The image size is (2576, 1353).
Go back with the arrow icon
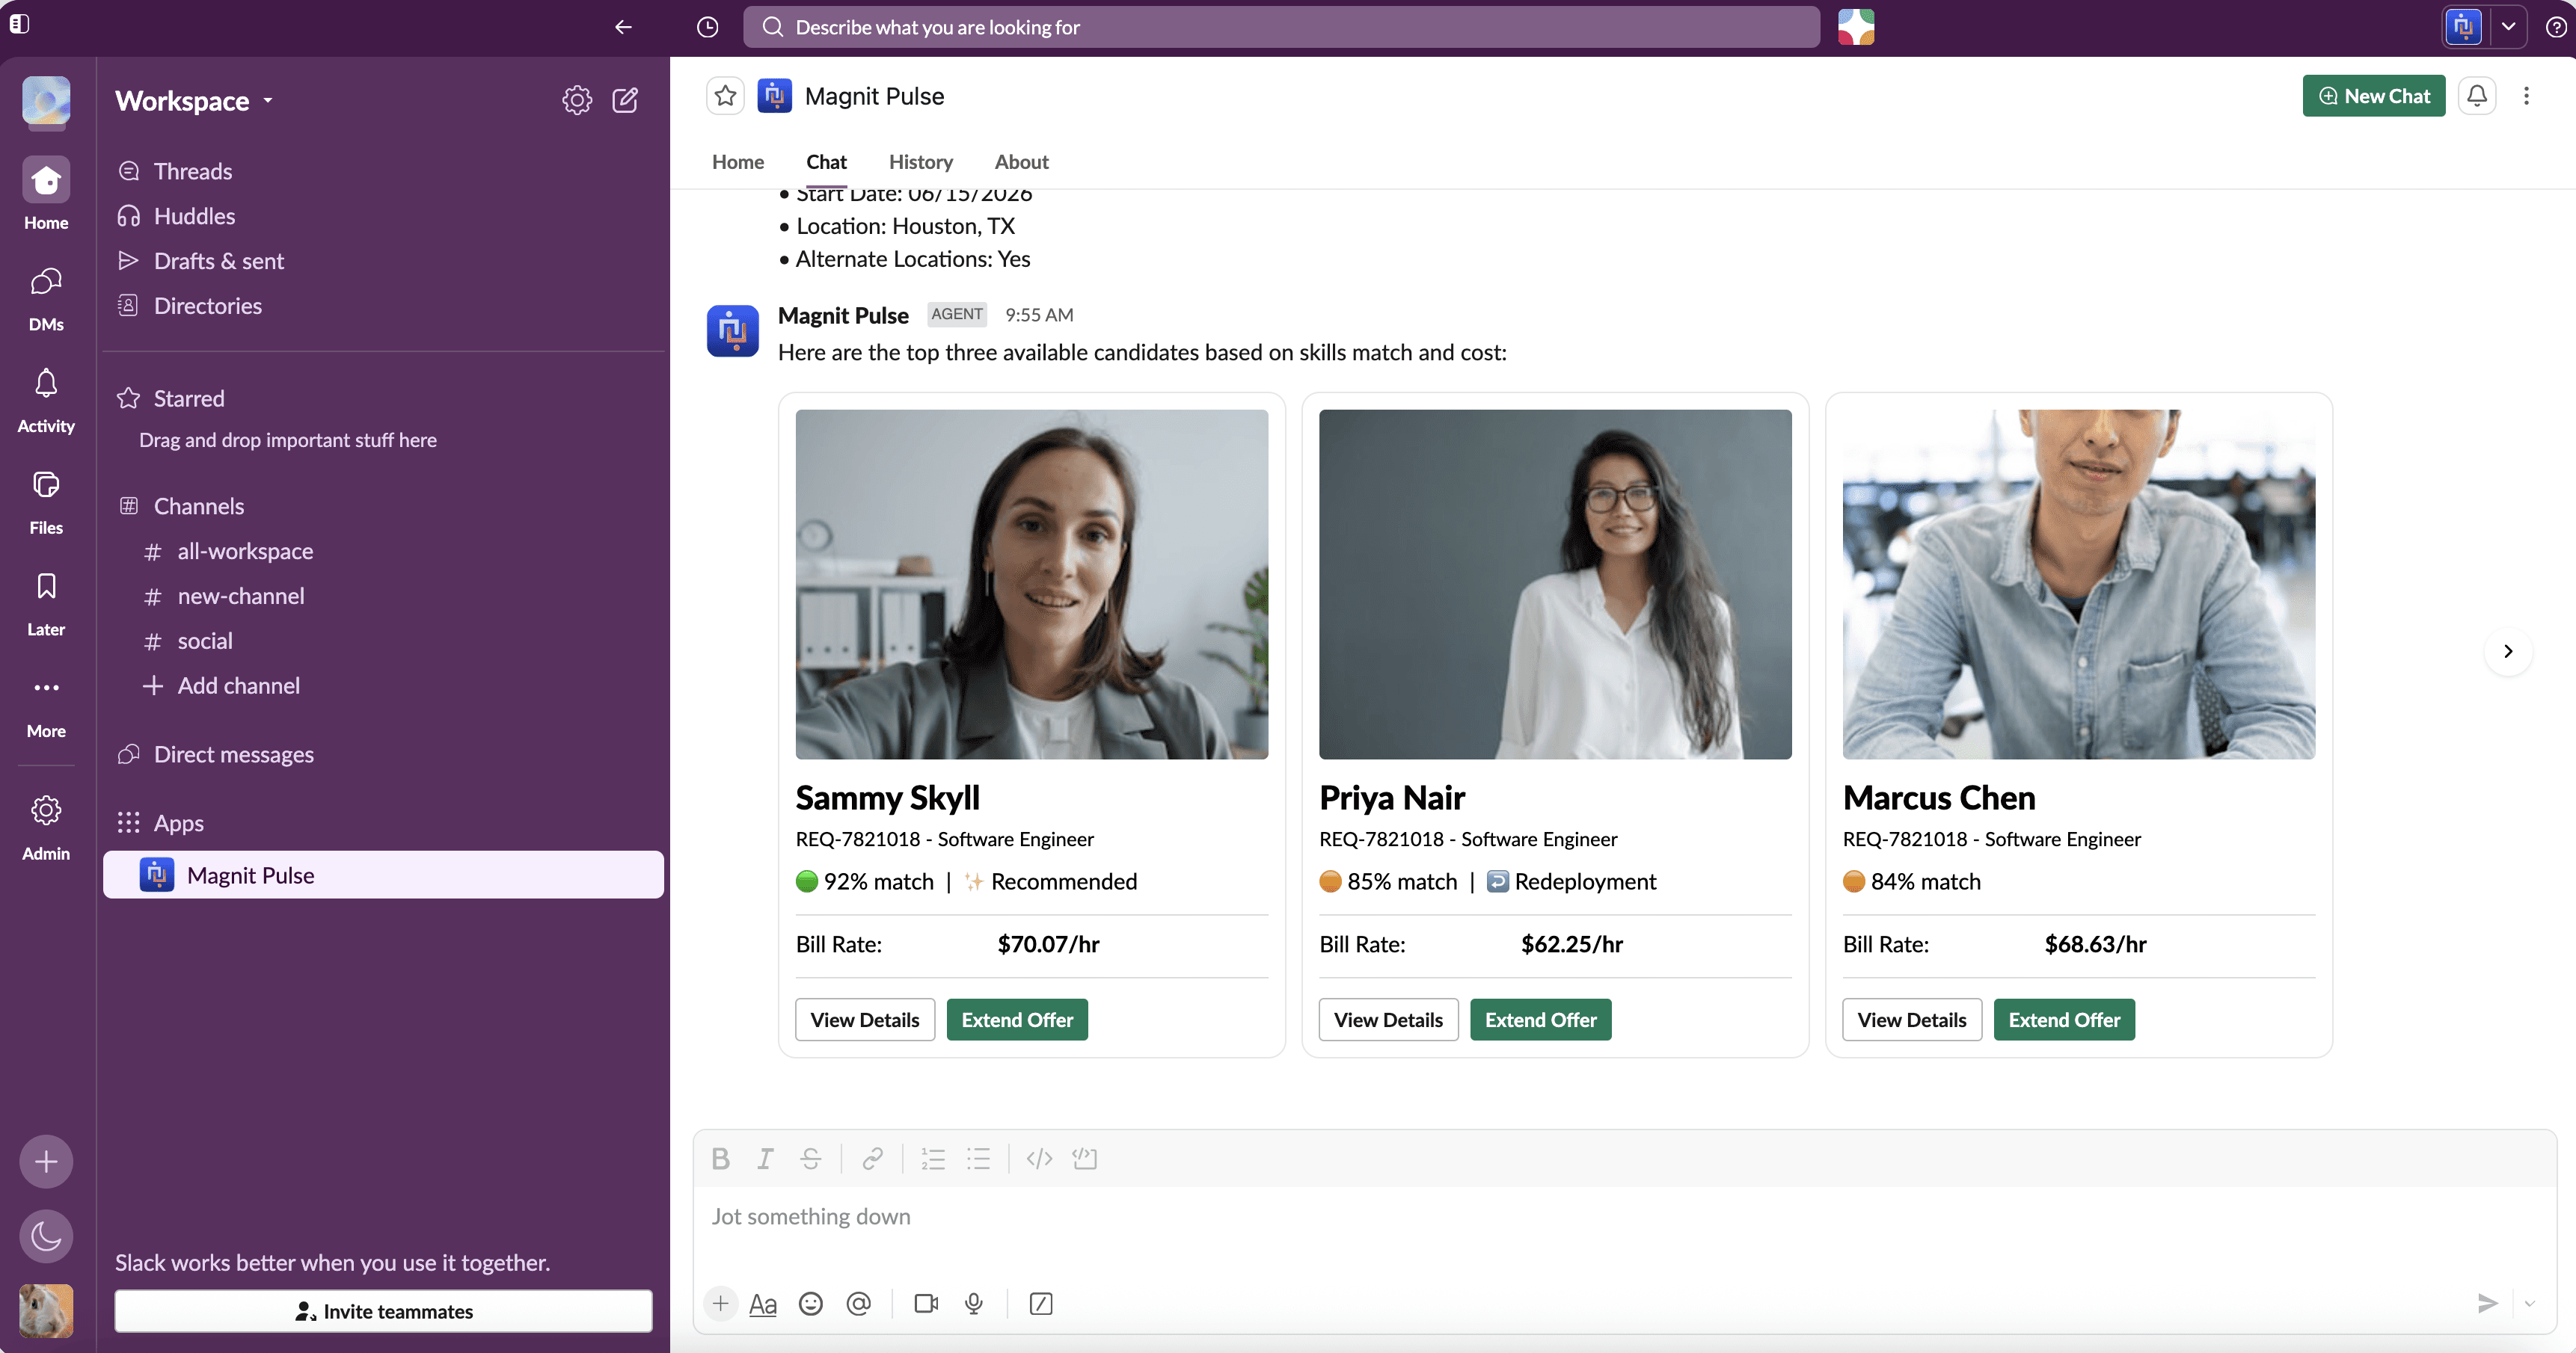point(623,27)
